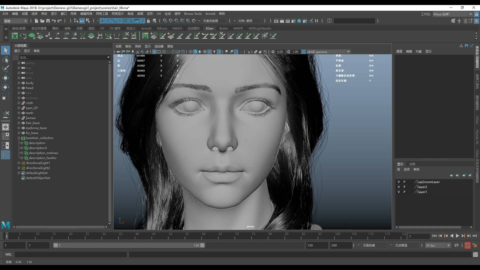Screen dimensions: 480x270
Task: Open the UV menu
Action: tap(159, 13)
